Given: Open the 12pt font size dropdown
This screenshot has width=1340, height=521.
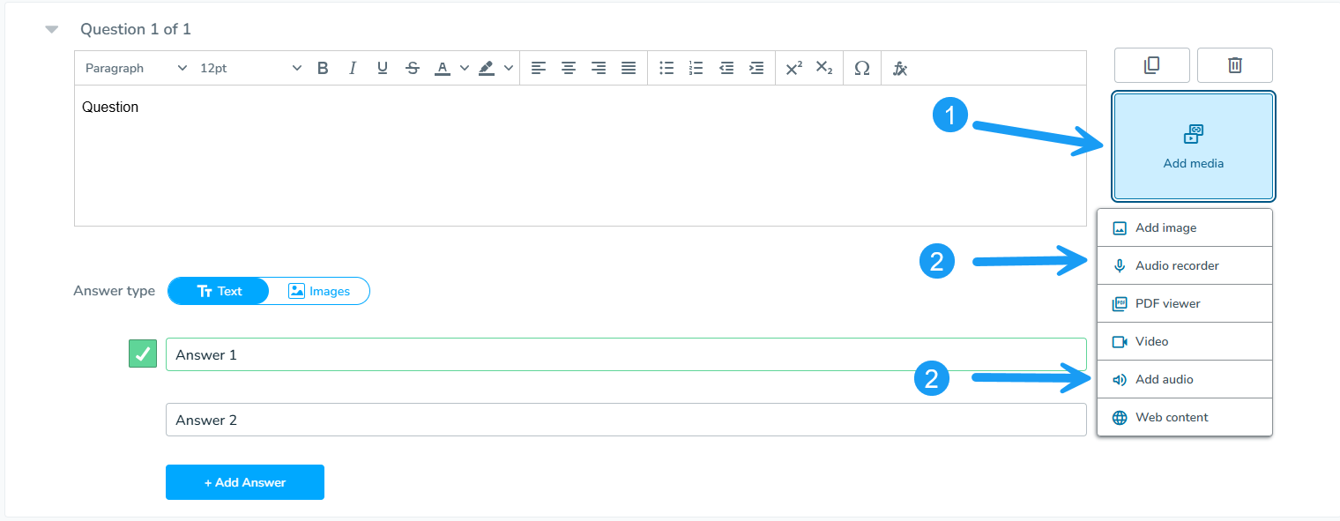Looking at the screenshot, I should point(250,68).
